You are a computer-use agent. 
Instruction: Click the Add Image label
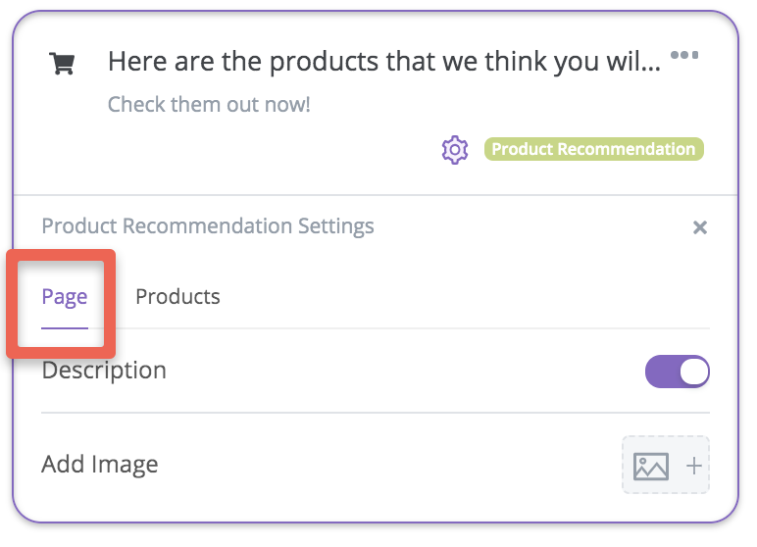(x=99, y=464)
